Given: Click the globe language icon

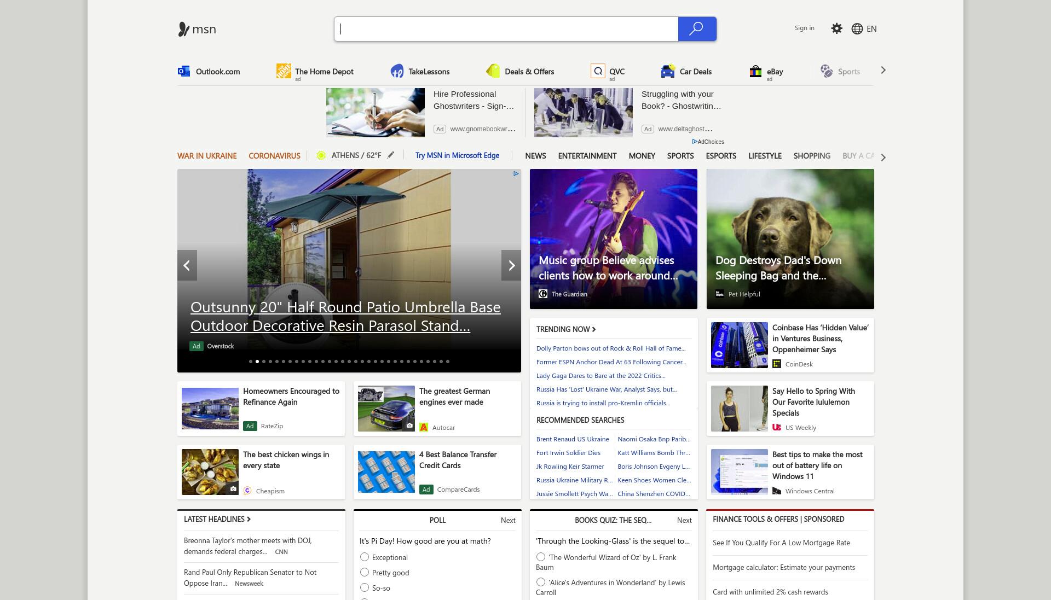Looking at the screenshot, I should point(857,29).
